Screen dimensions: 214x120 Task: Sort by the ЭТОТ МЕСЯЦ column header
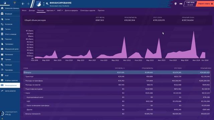(120, 68)
